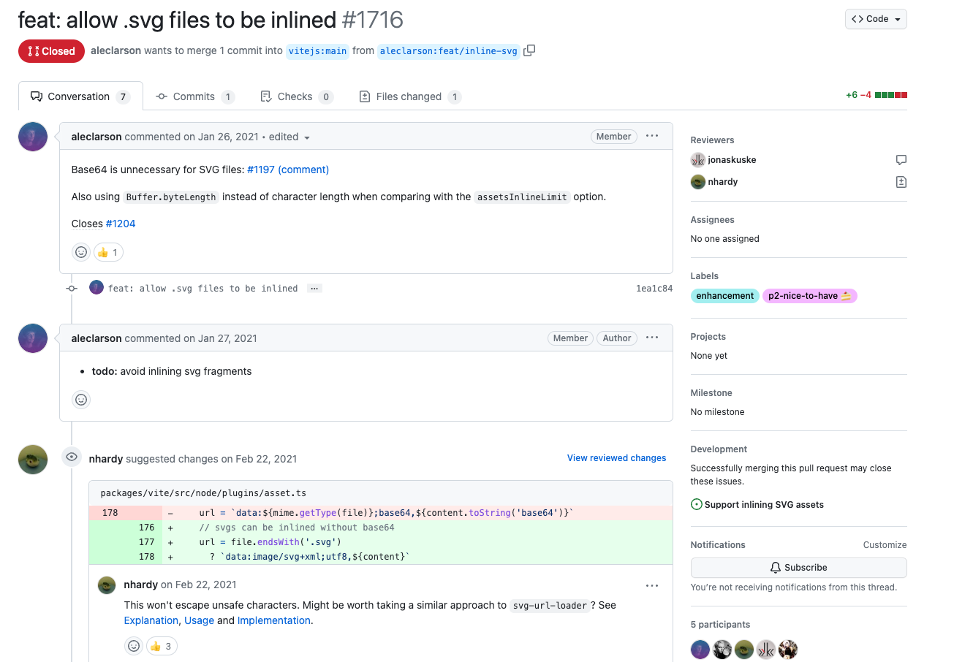
Task: Click the View reviewed changes link
Action: tap(616, 457)
